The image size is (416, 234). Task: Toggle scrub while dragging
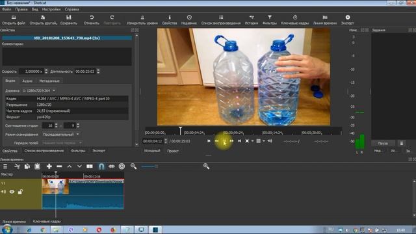(x=111, y=166)
